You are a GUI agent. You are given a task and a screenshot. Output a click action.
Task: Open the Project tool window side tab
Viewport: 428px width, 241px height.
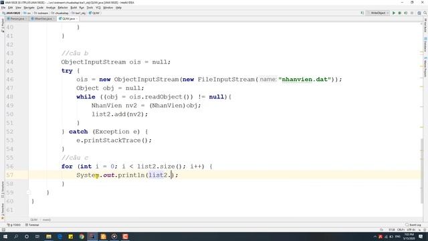click(3, 25)
